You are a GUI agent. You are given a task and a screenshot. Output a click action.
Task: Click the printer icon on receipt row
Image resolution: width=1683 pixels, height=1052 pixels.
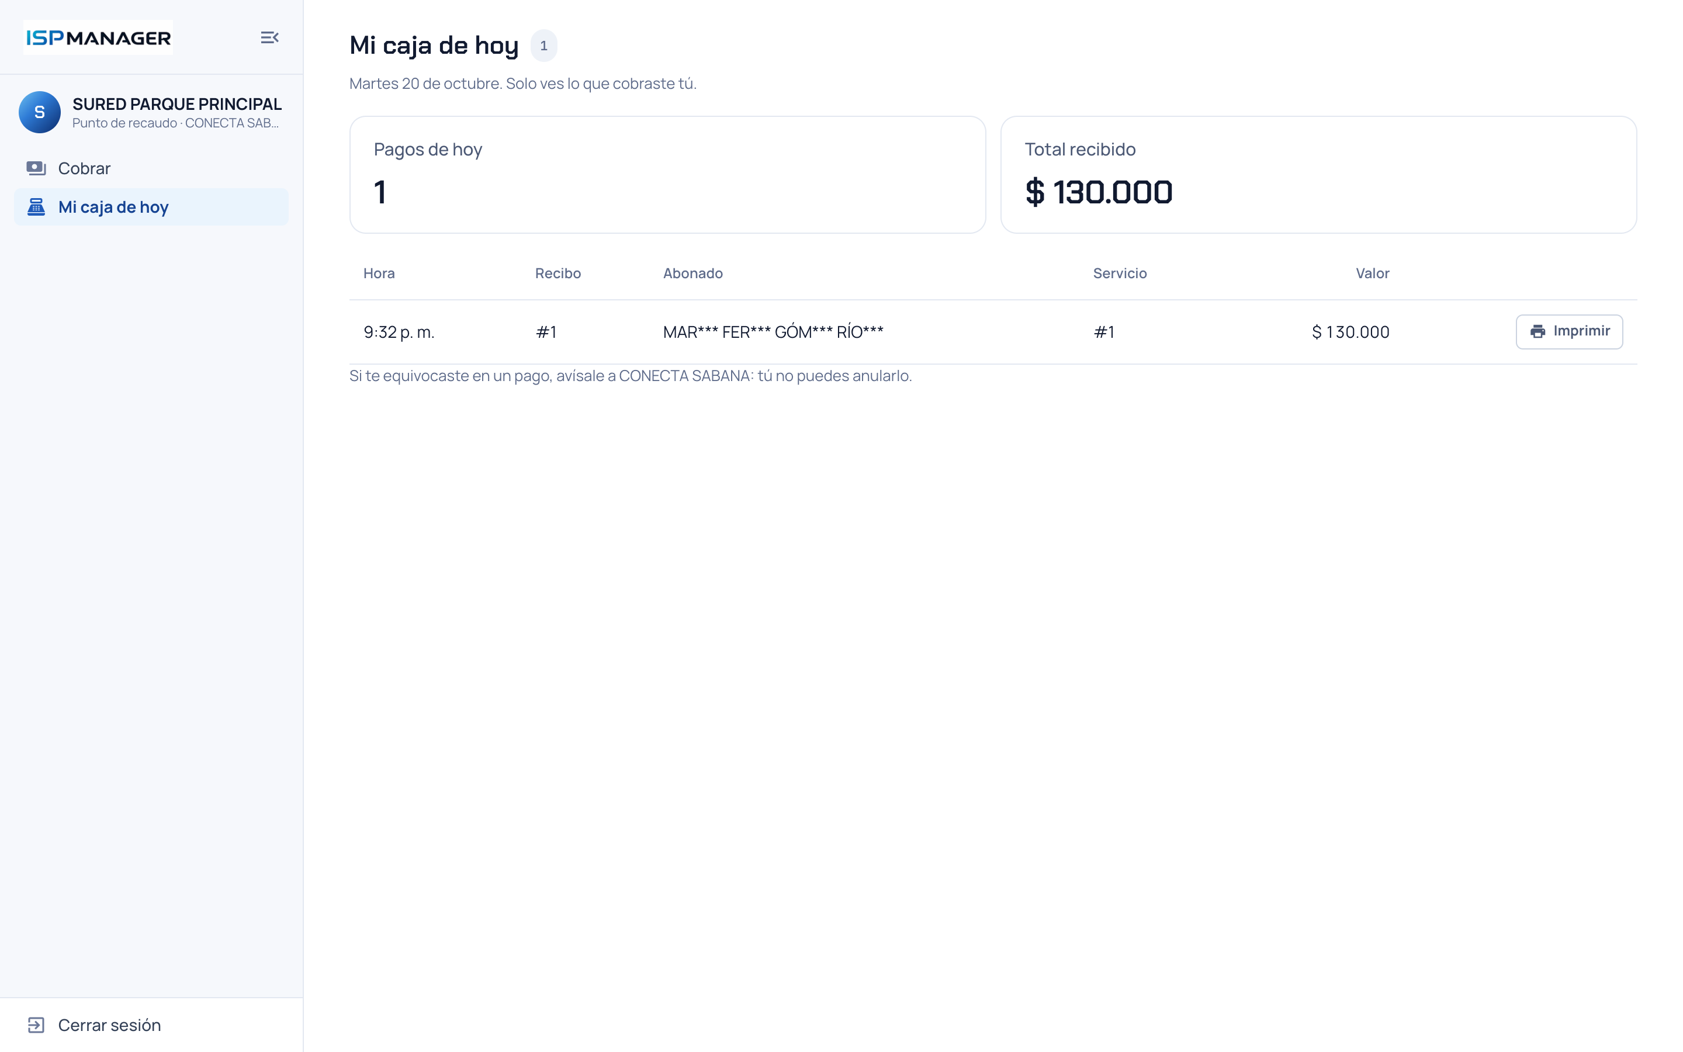[1537, 331]
